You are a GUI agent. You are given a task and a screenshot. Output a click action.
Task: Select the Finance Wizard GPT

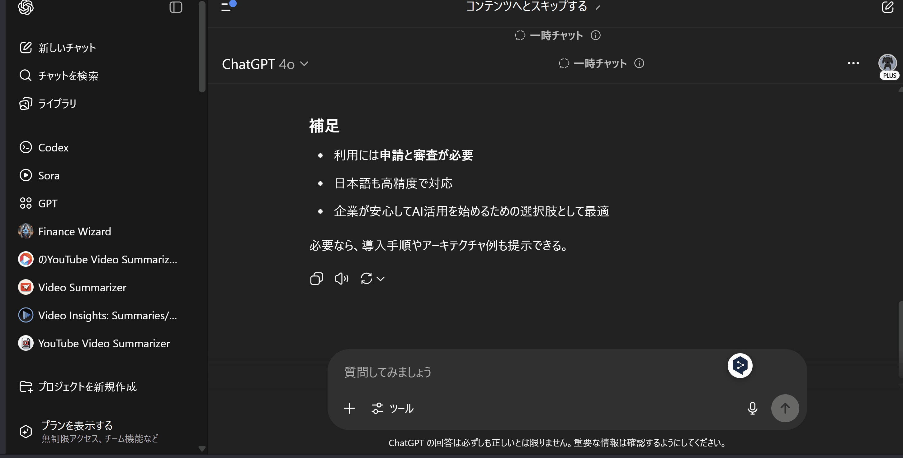[x=65, y=231]
